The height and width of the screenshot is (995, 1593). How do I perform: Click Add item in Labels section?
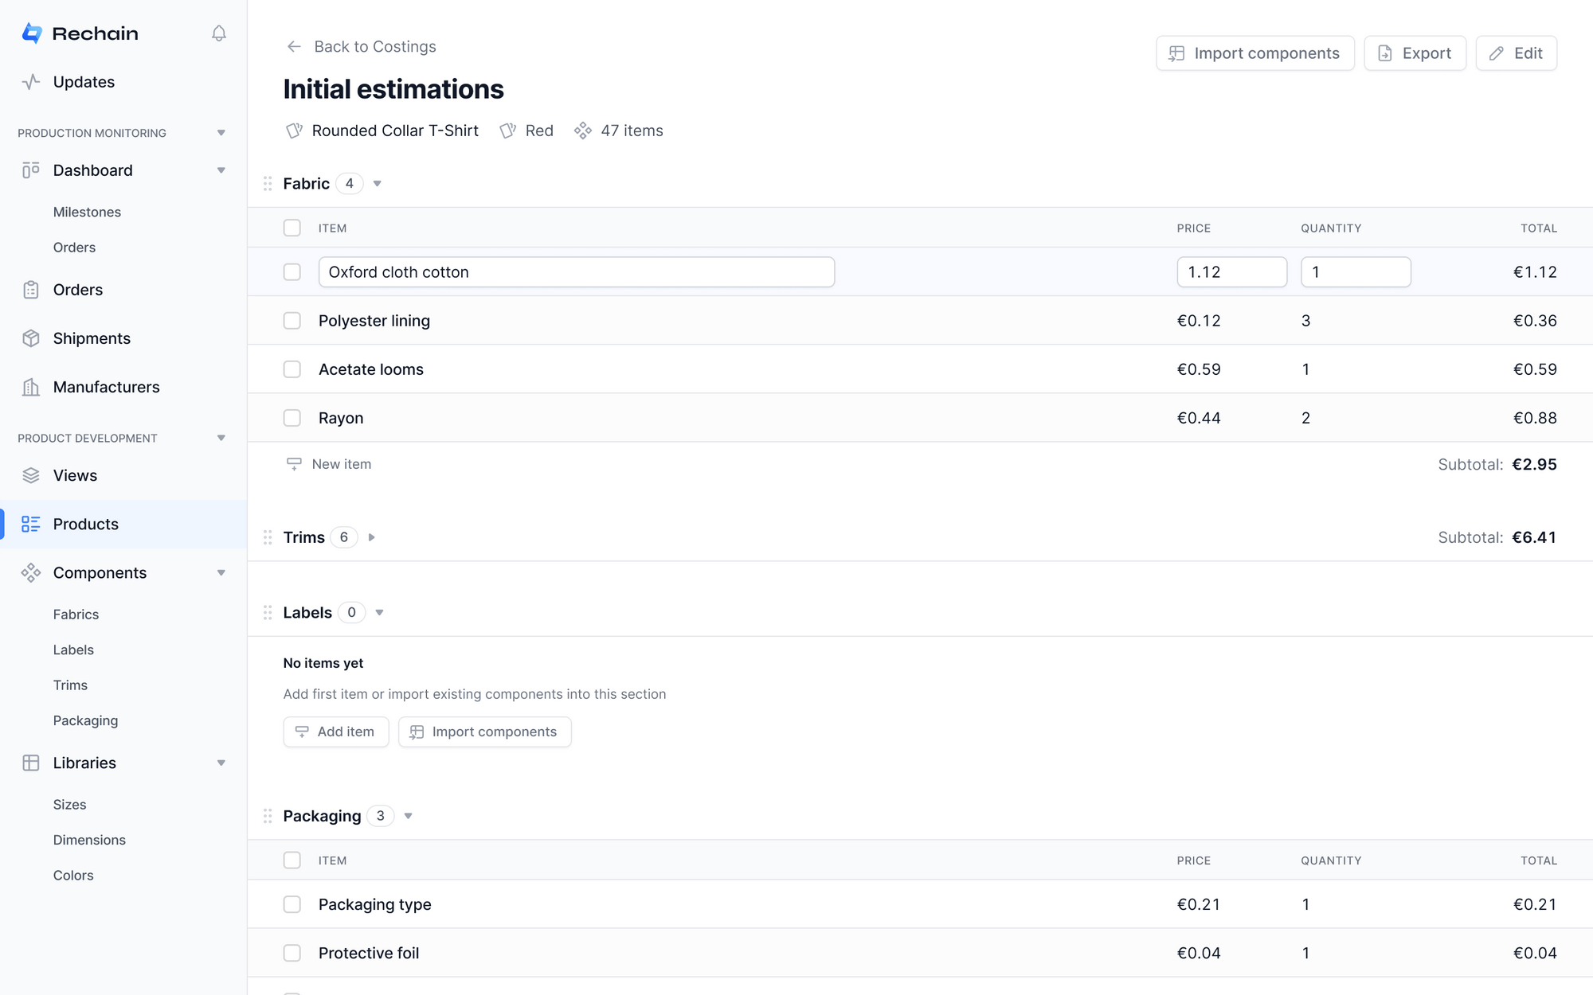pos(335,732)
